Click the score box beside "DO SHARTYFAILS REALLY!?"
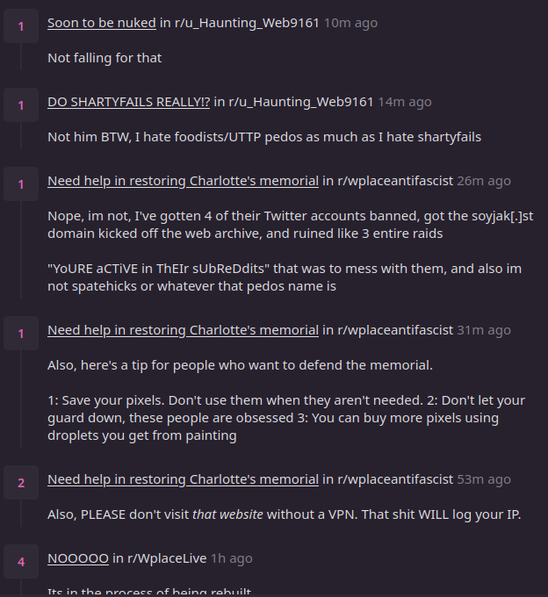548x597 pixels. [x=21, y=106]
